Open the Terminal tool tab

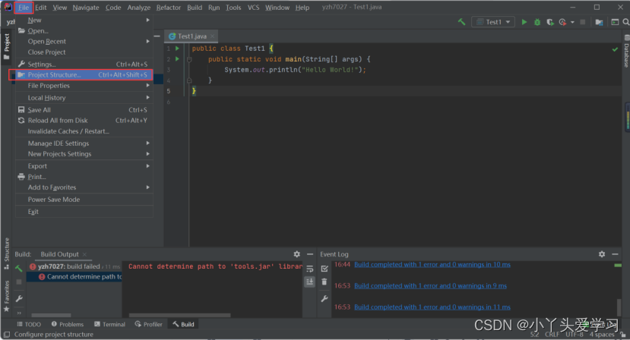point(109,324)
